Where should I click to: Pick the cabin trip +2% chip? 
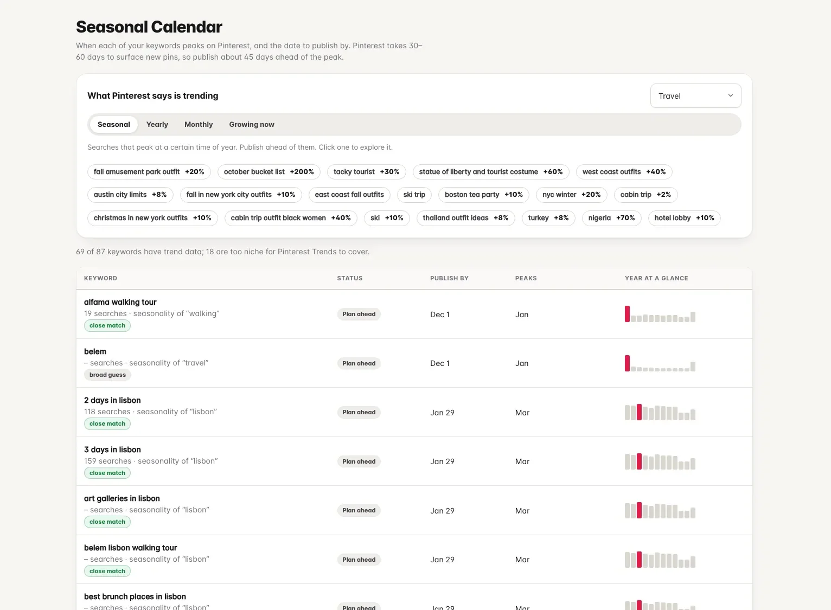[645, 195]
